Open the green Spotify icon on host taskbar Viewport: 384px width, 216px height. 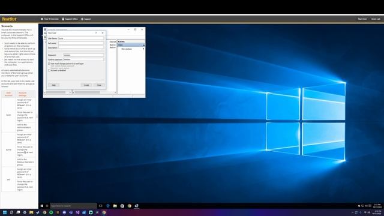point(51,212)
